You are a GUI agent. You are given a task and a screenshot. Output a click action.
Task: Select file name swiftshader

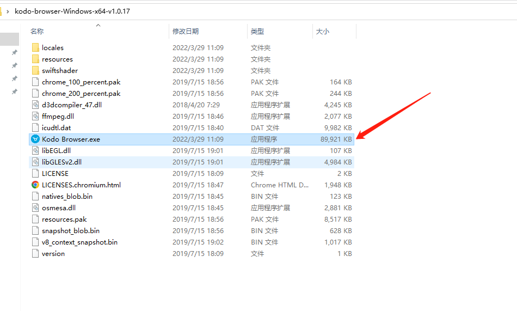pos(60,70)
